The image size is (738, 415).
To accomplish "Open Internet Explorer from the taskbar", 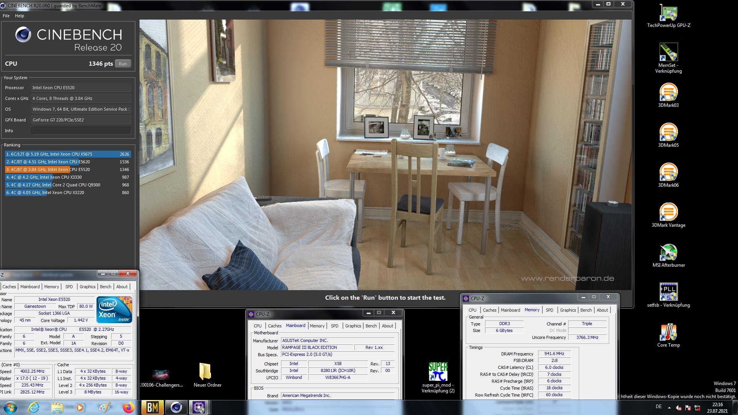I will (x=34, y=407).
